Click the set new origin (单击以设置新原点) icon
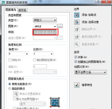The image size is (112, 109). tap(16, 94)
